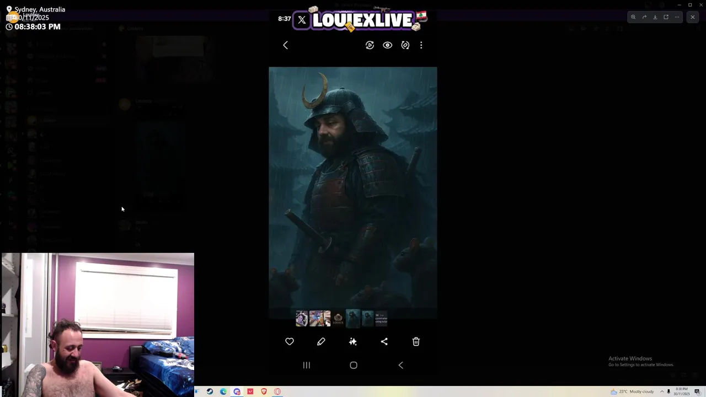Open Microsoft Edge from the taskbar
The width and height of the screenshot is (706, 397).
coord(223,391)
